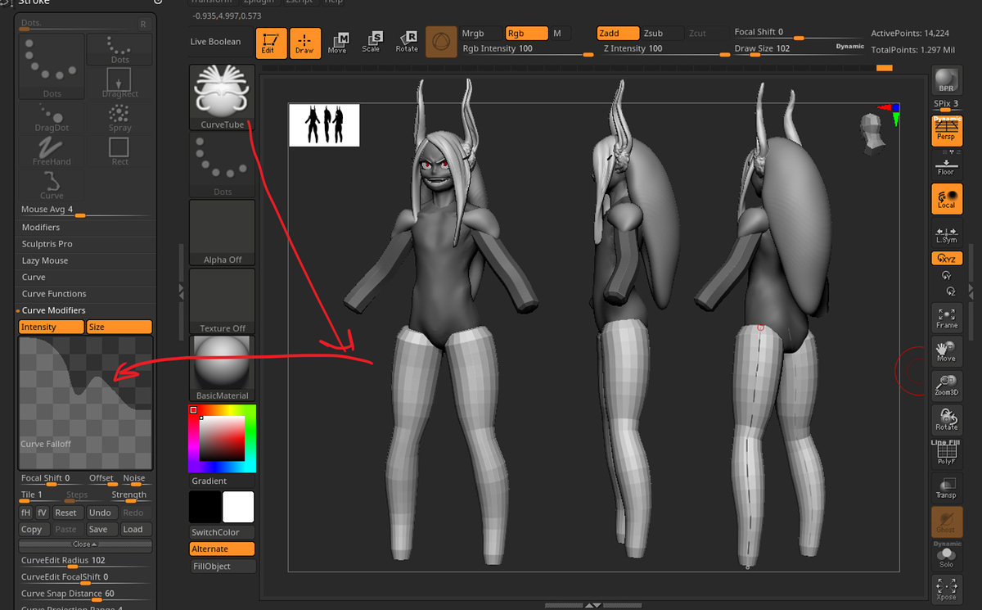Screen dimensions: 982x610
Task: Select the Scale gizmo button
Action: pos(372,43)
